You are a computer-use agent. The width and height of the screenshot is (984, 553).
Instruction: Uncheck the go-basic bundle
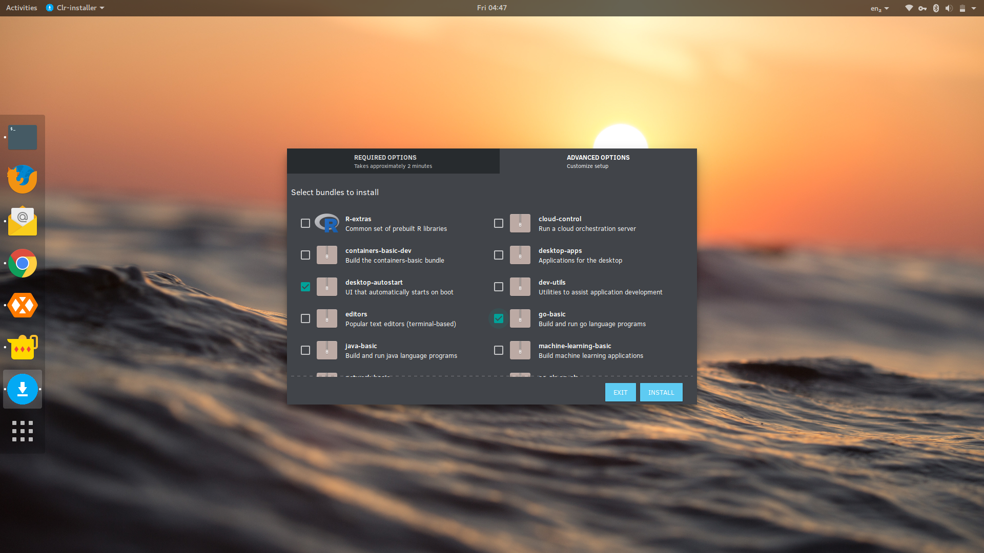pos(499,318)
